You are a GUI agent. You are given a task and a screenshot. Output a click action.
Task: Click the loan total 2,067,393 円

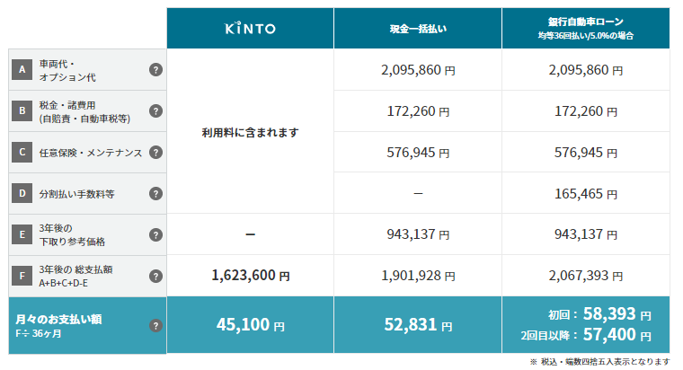click(x=585, y=276)
